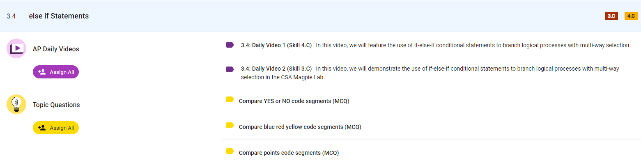Click yellow tag beside blue red yellow question
641x163 pixels.
pos(230,125)
